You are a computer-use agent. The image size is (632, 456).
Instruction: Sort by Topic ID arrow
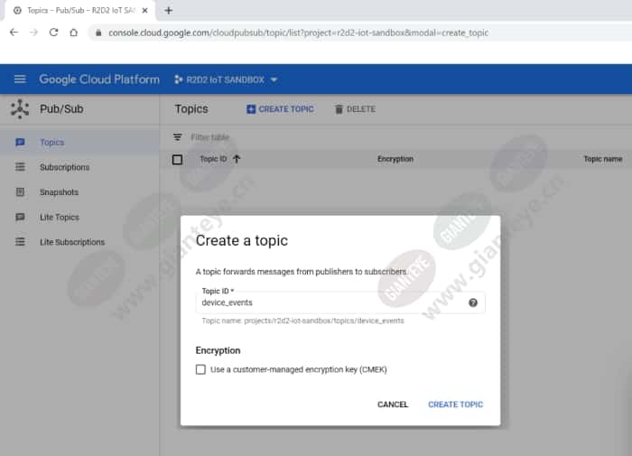237,159
